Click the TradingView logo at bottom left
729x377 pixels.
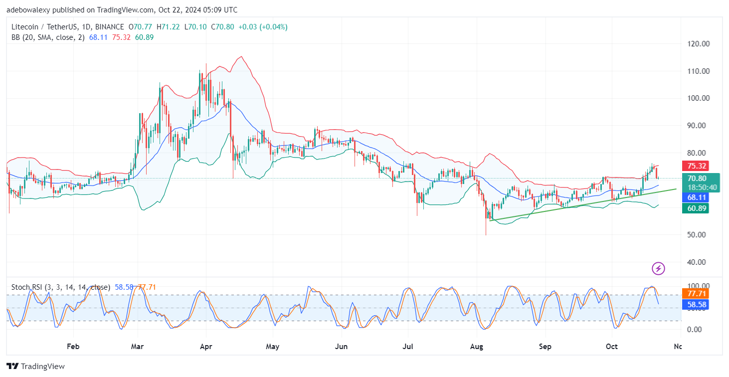pos(36,366)
